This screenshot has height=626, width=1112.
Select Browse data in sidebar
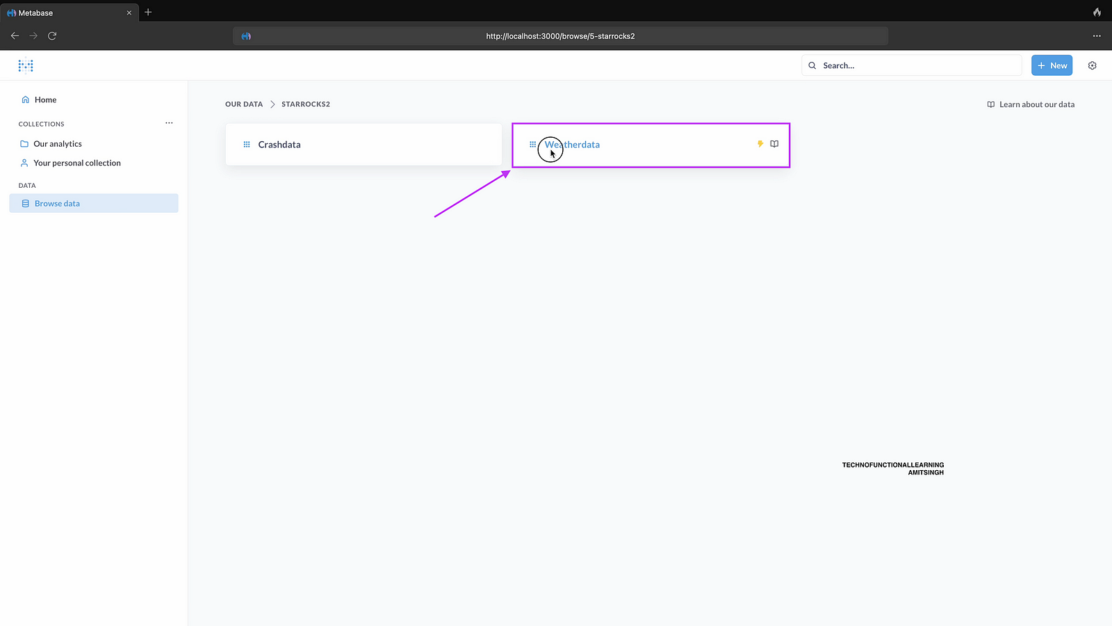[x=57, y=204]
